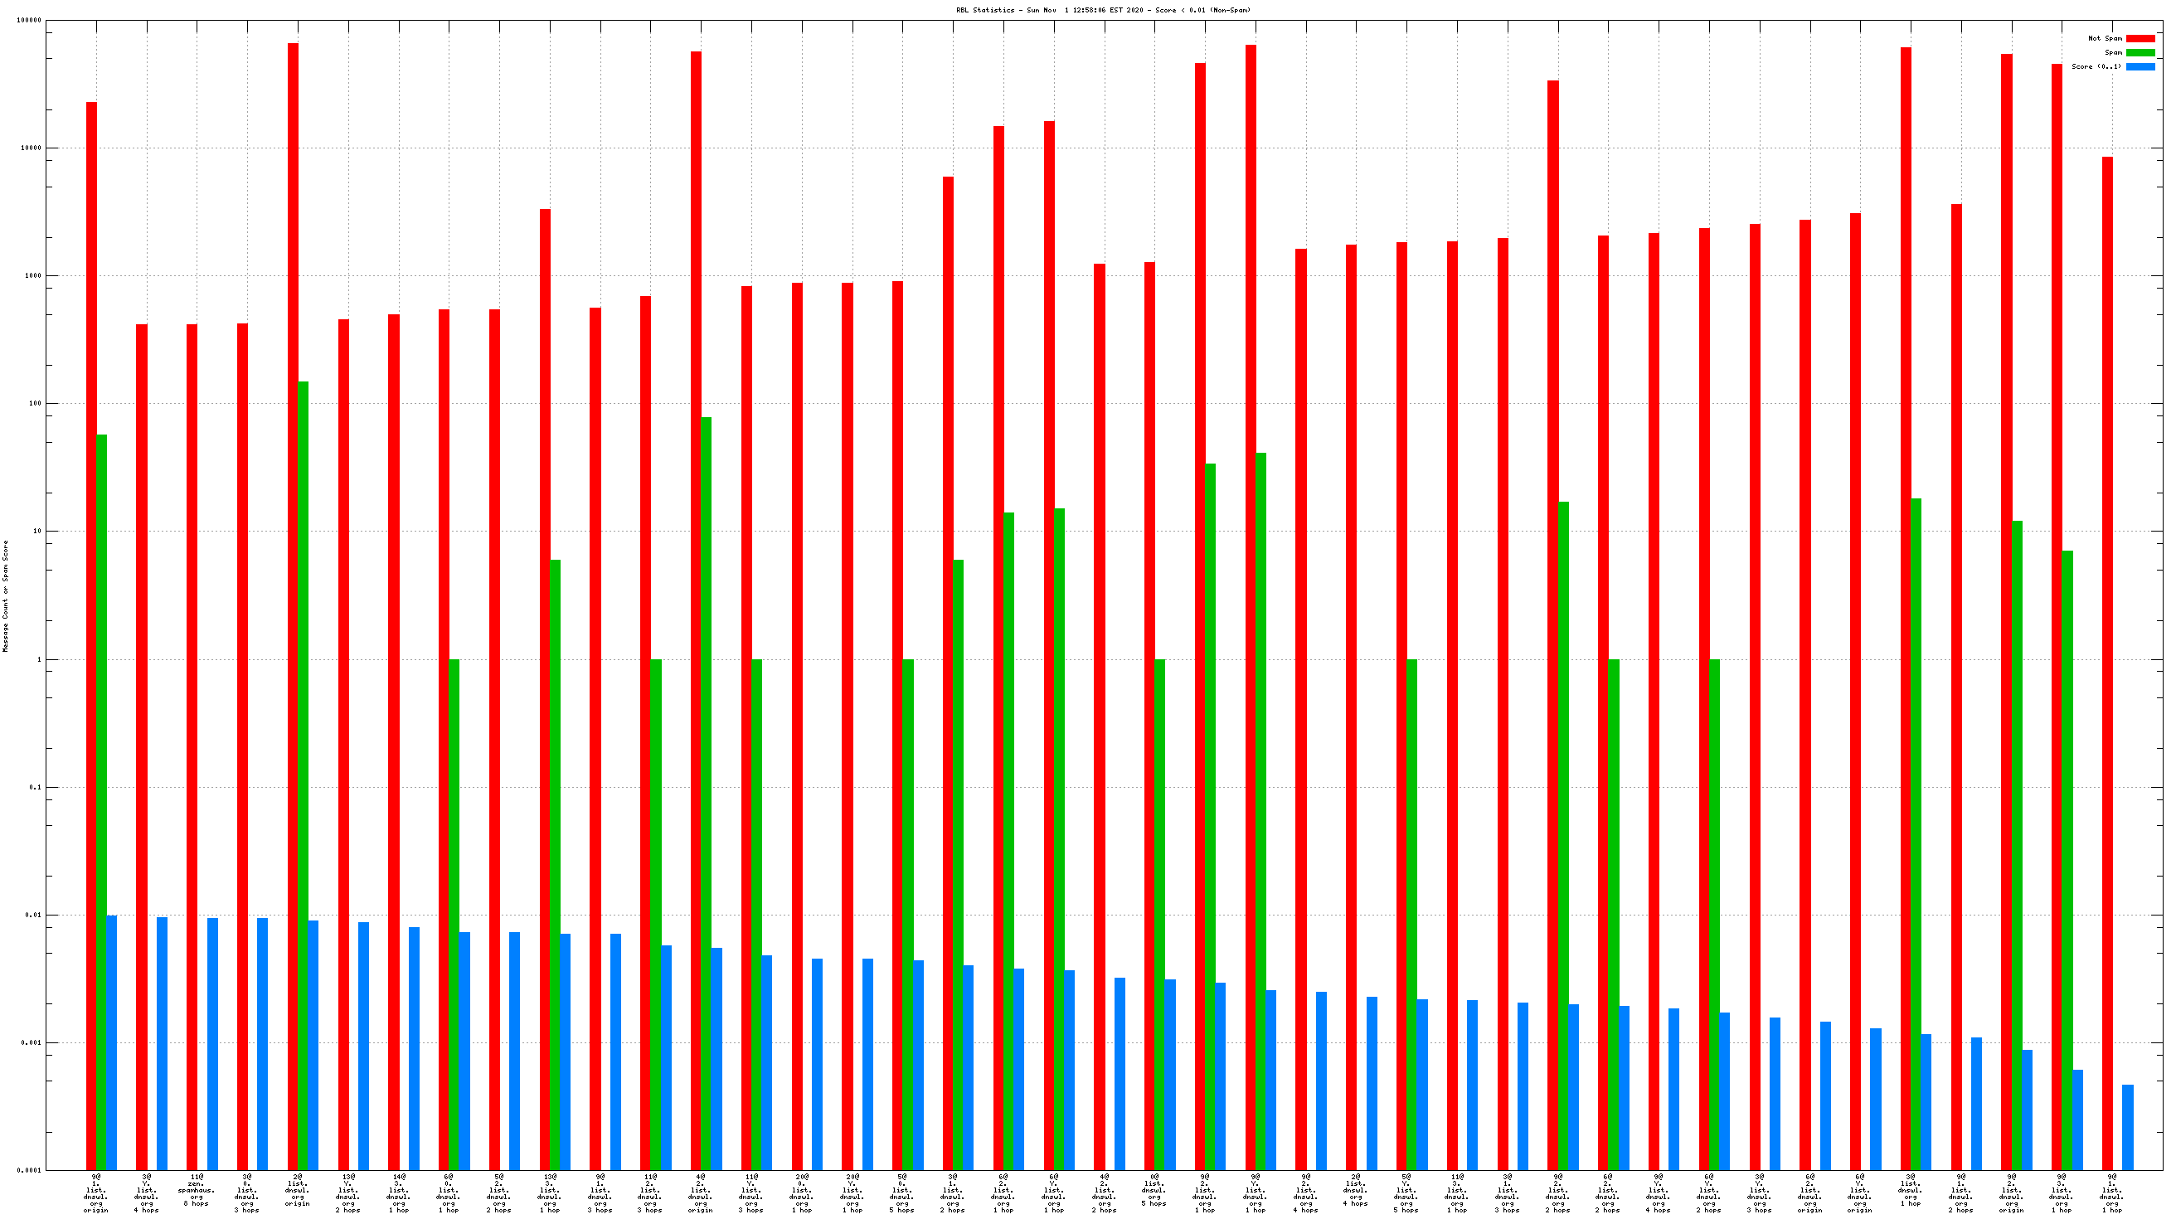The image size is (2176, 1224).
Task: Select the 13@ Y.list.dnswl.org 2 hops label
Action: pyautogui.click(x=347, y=1192)
